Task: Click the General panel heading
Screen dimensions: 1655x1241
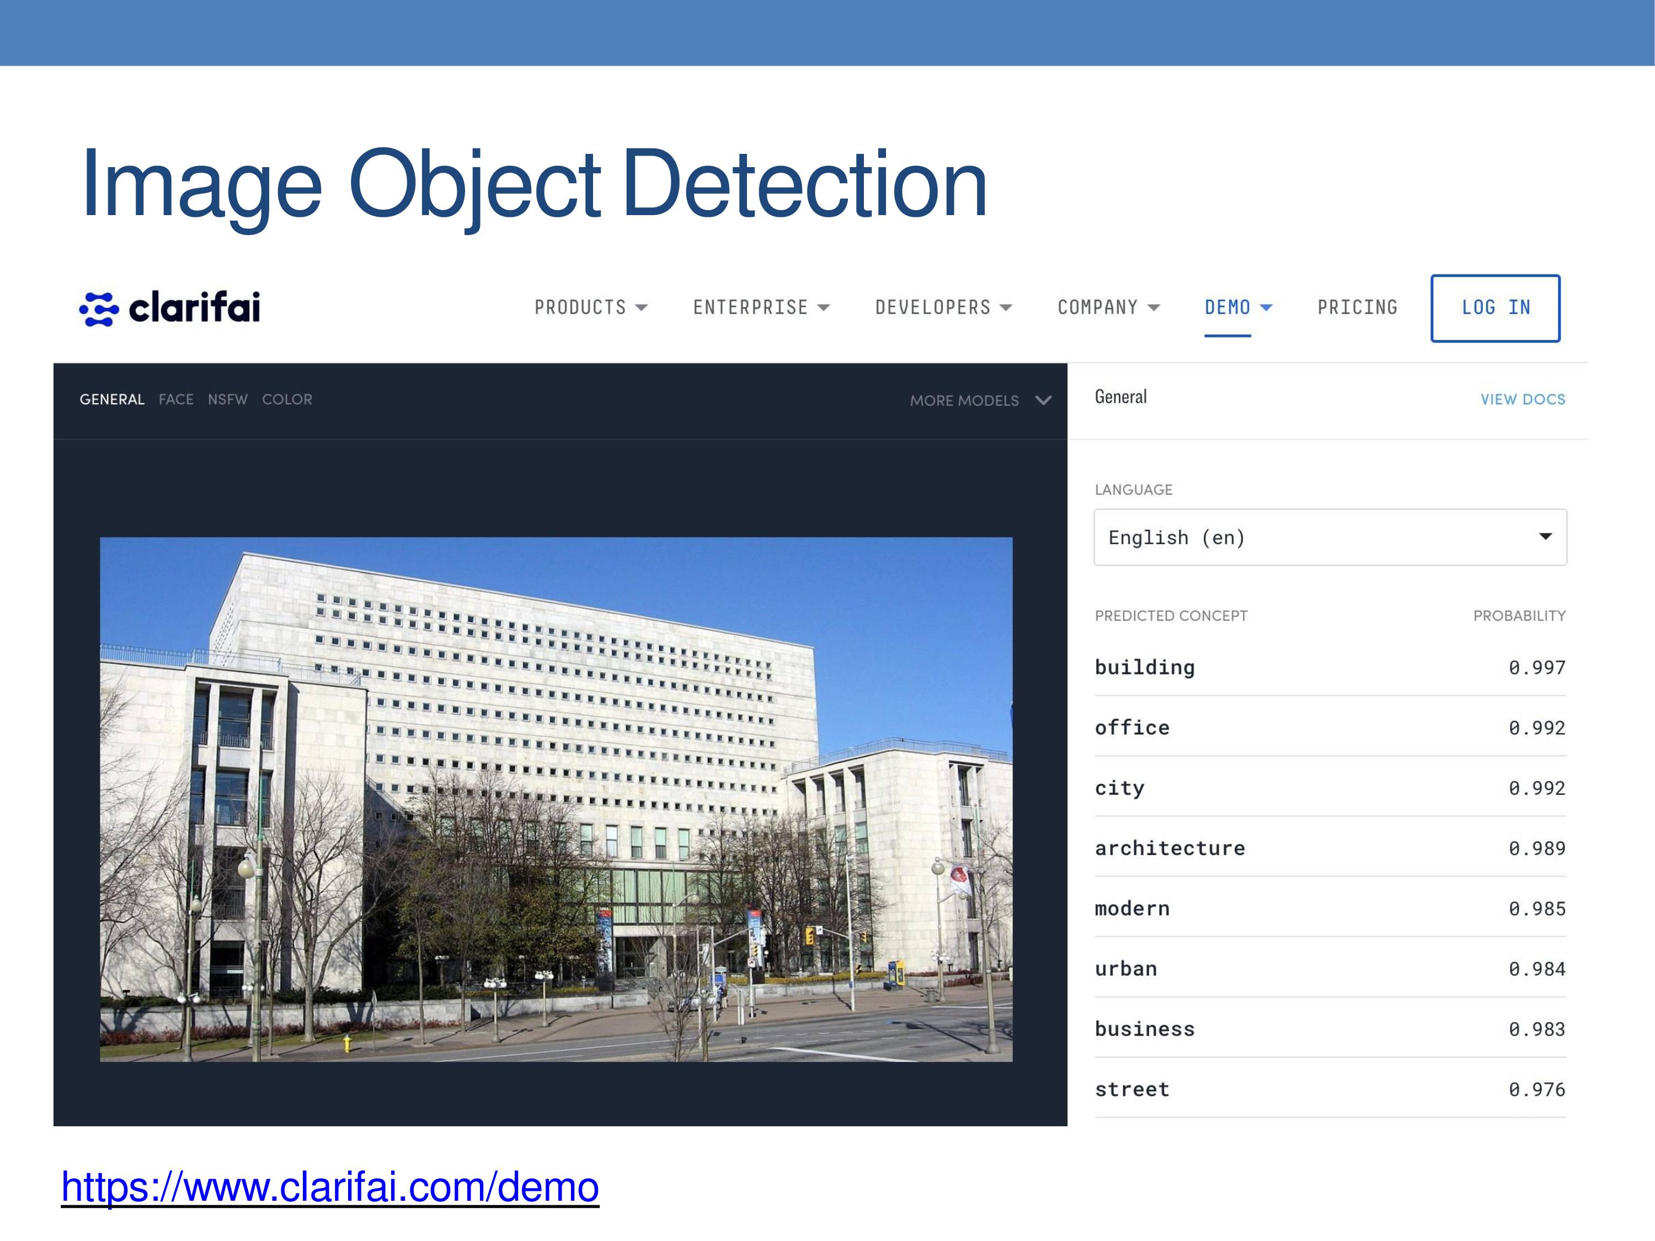Action: pos(1120,397)
